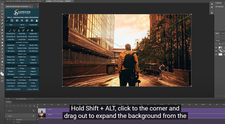The width and height of the screenshot is (225, 124).
Task: Expand Layer 2 track in Timeline
Action: [x=6, y=111]
